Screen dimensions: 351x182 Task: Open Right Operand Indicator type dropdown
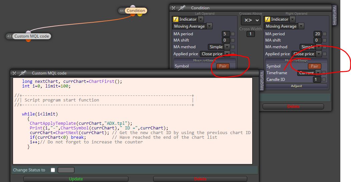[x=293, y=19]
